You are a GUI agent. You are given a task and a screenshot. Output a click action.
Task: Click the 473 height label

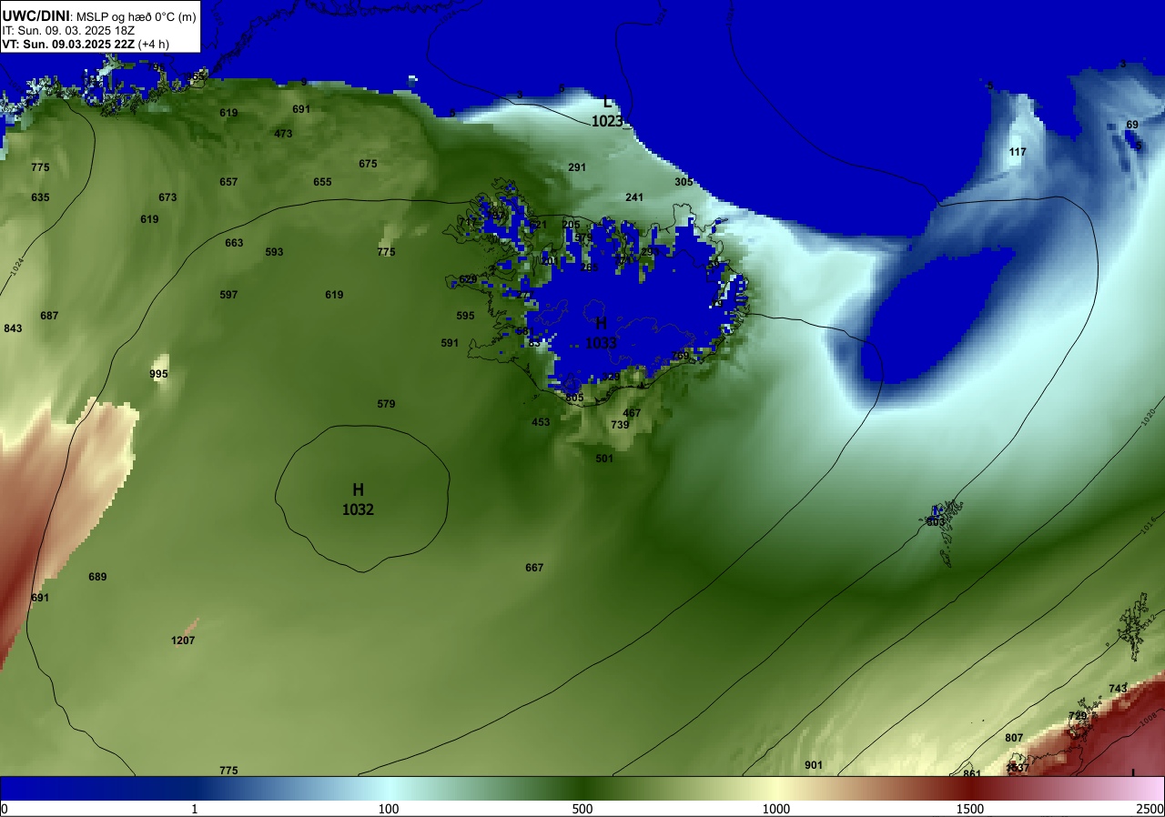(x=283, y=134)
